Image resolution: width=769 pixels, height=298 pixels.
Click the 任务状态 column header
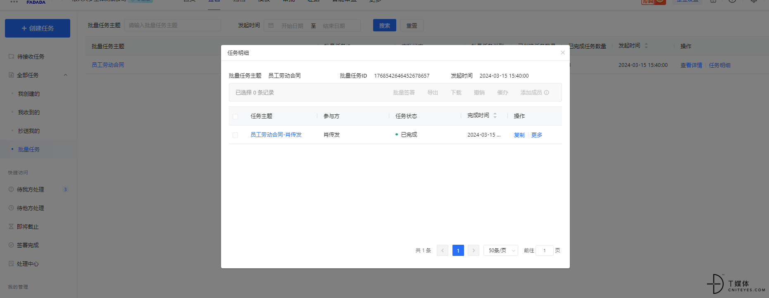click(x=406, y=116)
